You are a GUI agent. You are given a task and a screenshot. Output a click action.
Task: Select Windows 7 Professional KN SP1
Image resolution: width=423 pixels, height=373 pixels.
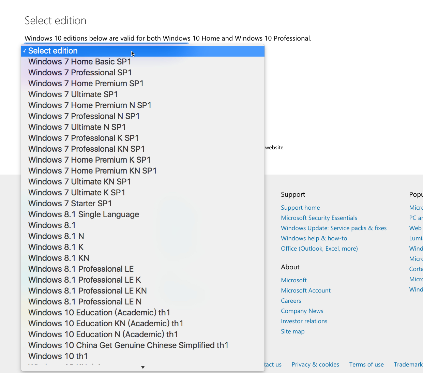point(143,149)
